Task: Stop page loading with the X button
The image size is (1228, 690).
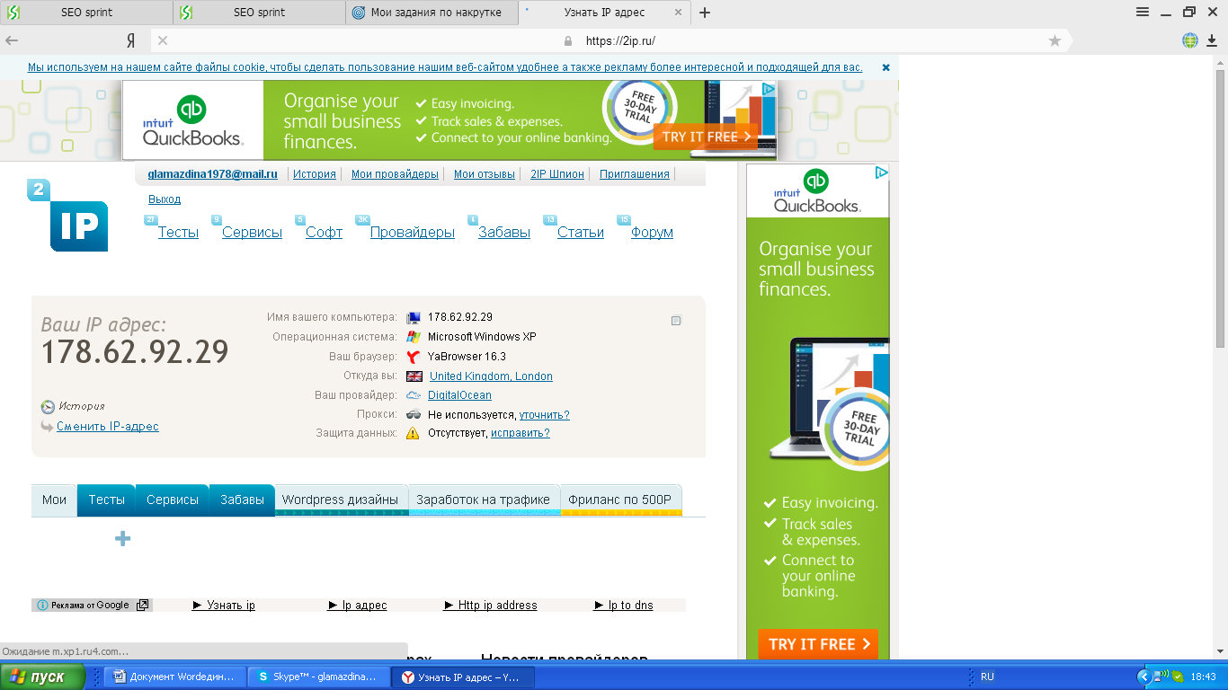Action: coord(163,40)
